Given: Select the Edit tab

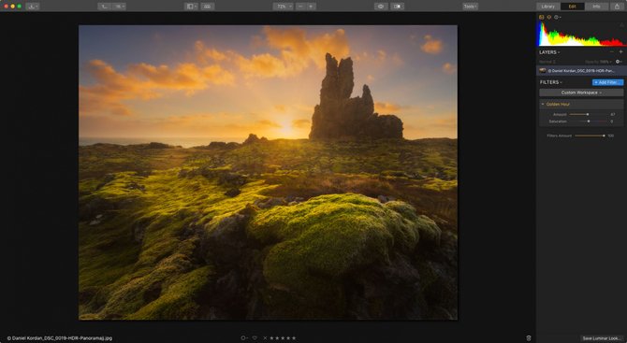Looking at the screenshot, I should [572, 7].
